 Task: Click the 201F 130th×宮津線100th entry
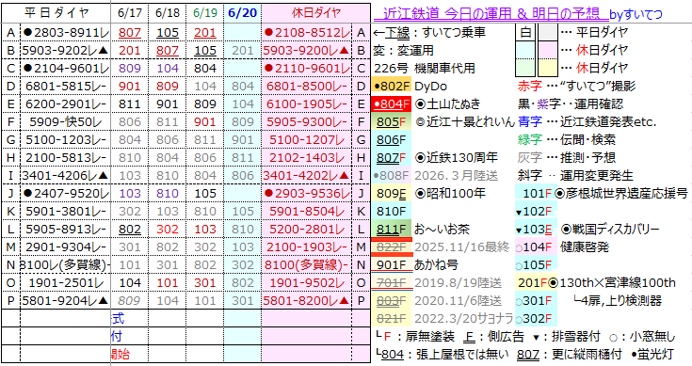point(596,282)
